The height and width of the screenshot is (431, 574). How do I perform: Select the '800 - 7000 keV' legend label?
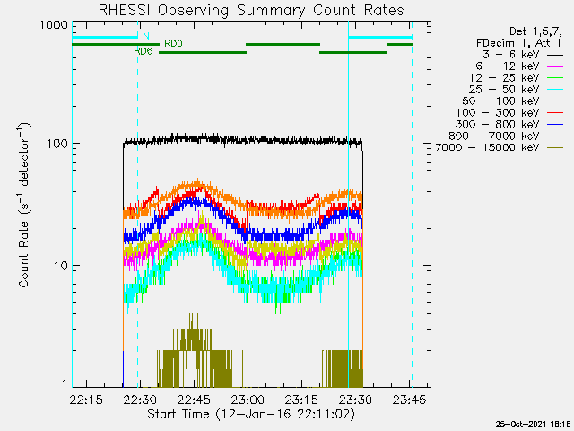click(x=494, y=136)
